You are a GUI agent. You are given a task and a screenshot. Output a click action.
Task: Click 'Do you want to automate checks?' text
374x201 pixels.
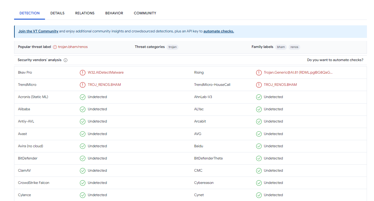coord(335,60)
